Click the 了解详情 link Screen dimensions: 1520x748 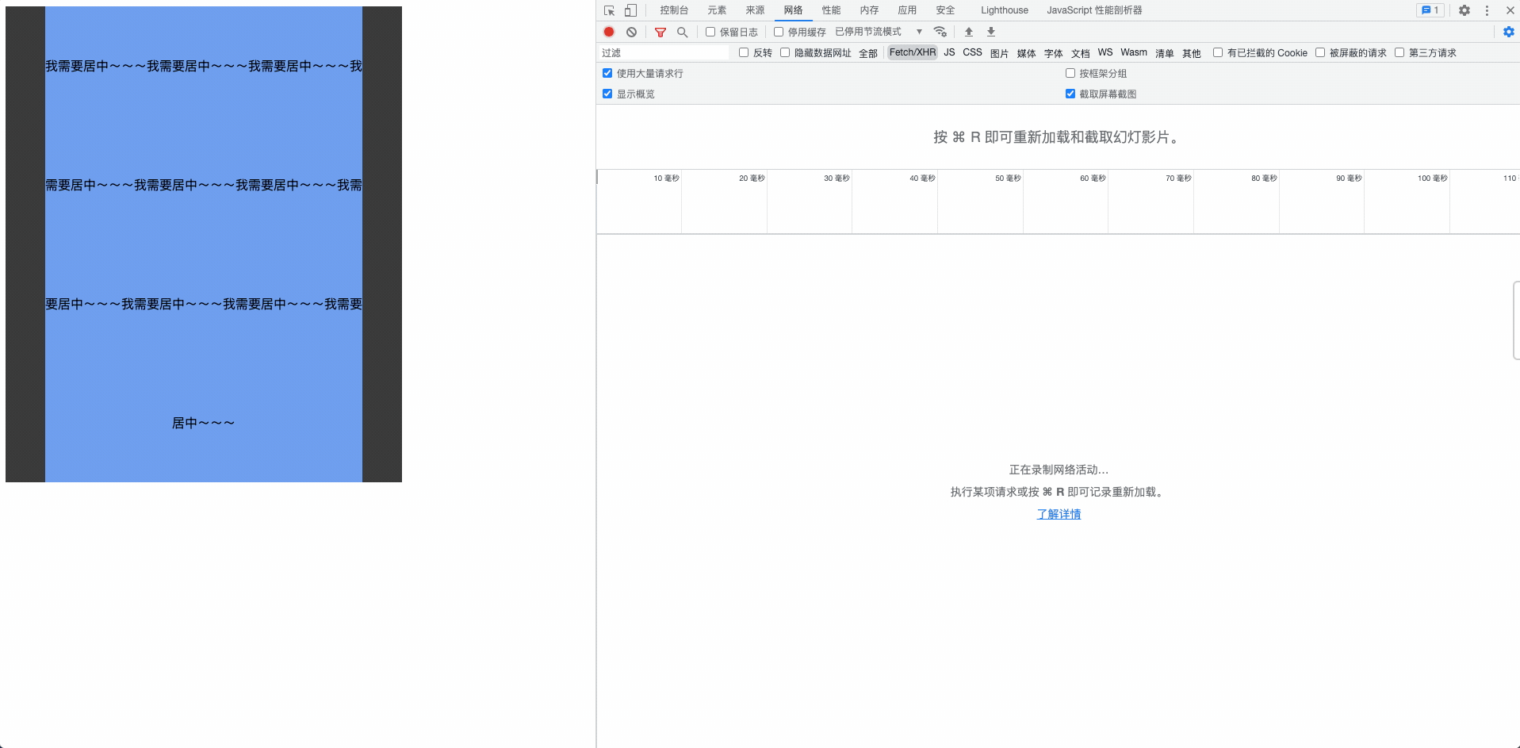1058,514
